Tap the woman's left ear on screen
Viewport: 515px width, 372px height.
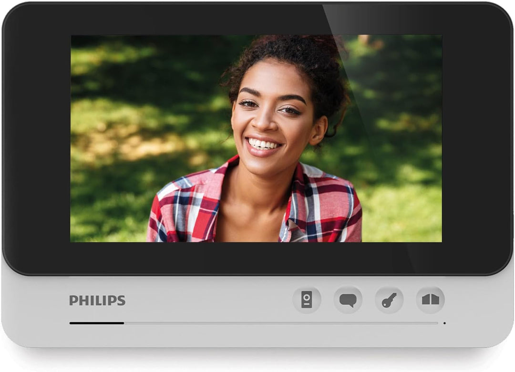coord(318,130)
